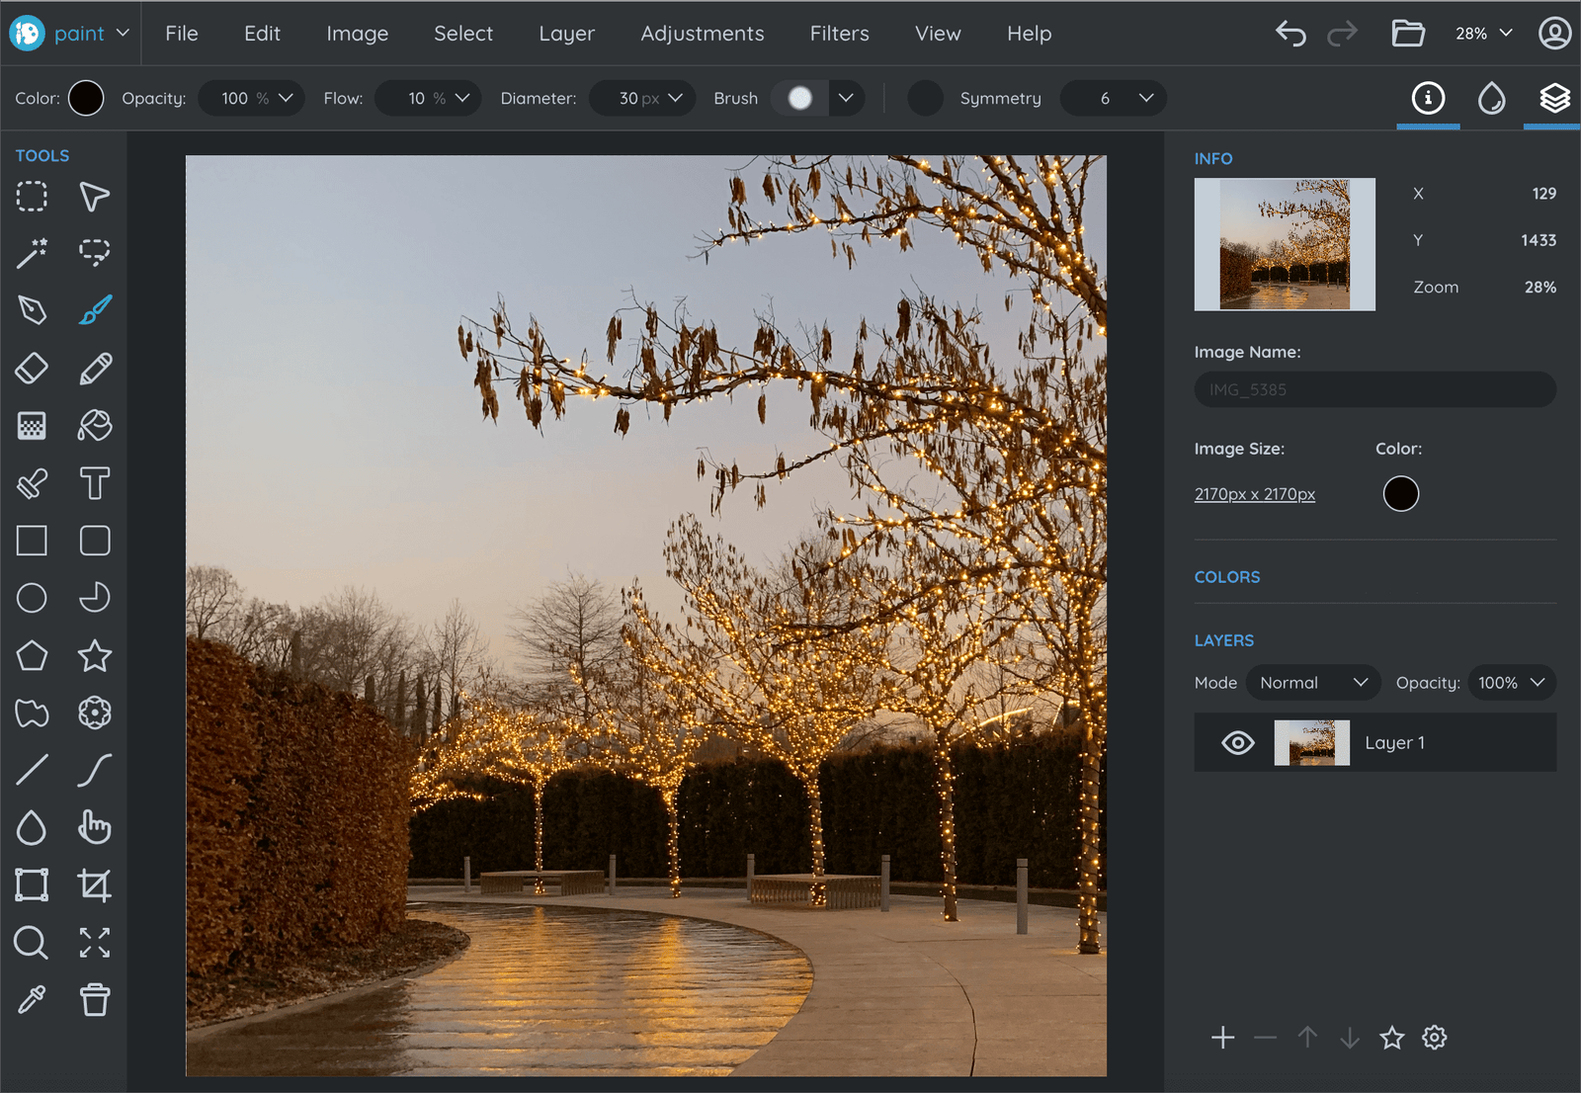This screenshot has width=1581, height=1093.
Task: Pick the Eyedropper color picker tool
Action: point(32,1000)
